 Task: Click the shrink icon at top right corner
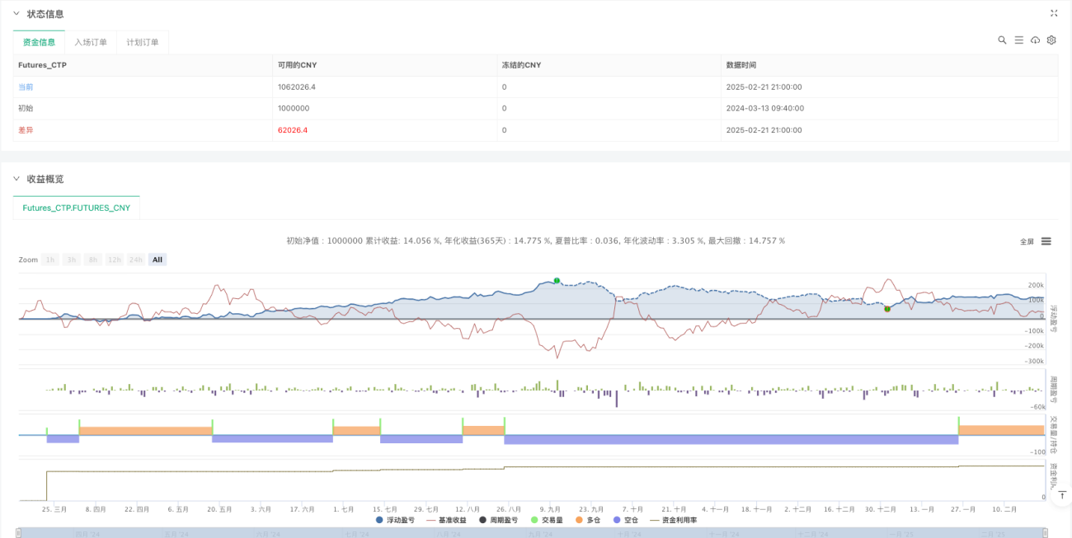point(1053,13)
